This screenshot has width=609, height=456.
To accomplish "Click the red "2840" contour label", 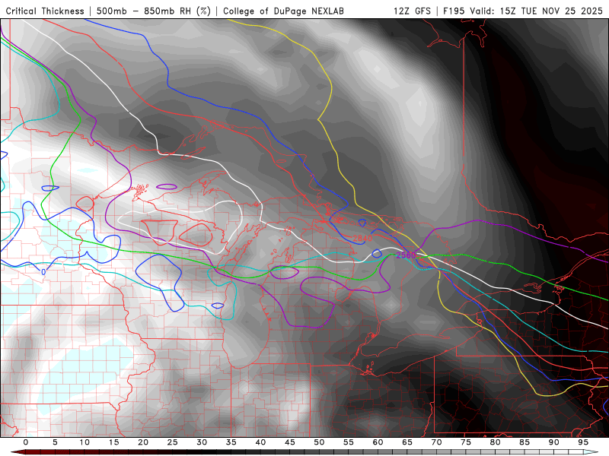I will (362, 238).
